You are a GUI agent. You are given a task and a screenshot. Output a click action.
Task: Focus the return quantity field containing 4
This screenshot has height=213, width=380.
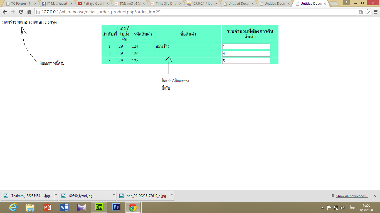point(246,54)
